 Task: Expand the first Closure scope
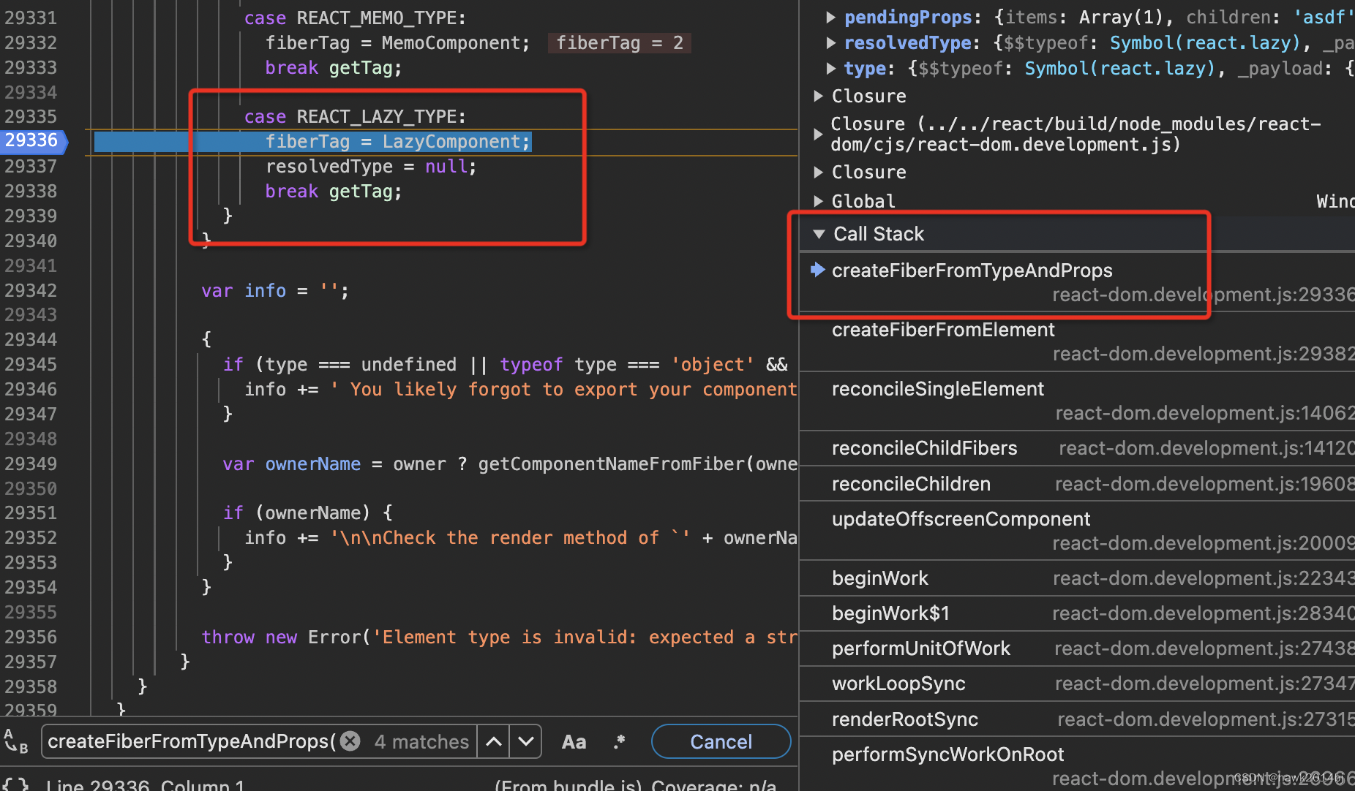818,96
